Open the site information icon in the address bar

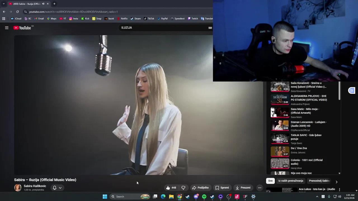click(25, 12)
